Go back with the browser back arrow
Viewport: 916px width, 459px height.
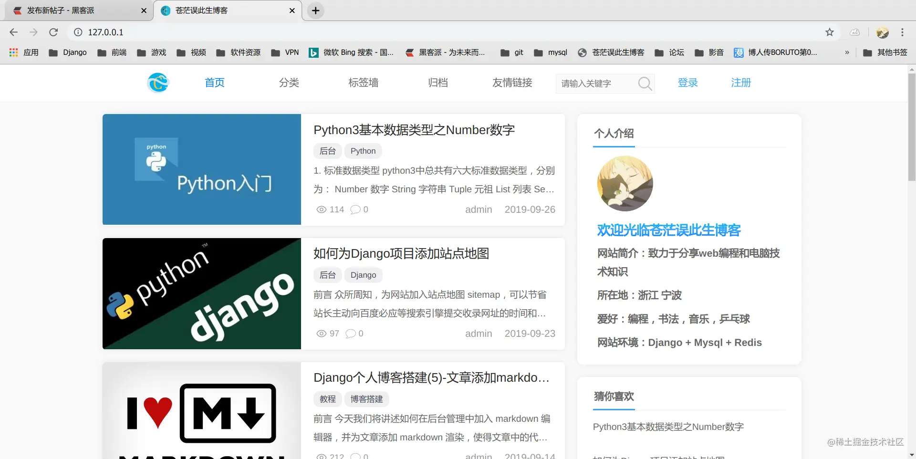[13, 32]
